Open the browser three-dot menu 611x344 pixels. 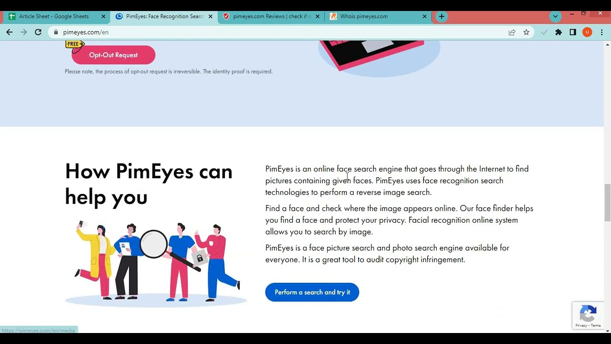tap(601, 32)
